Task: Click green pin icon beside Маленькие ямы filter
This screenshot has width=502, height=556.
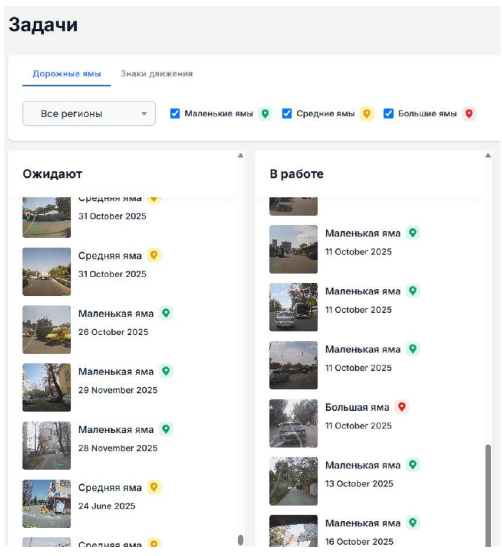Action: [265, 114]
